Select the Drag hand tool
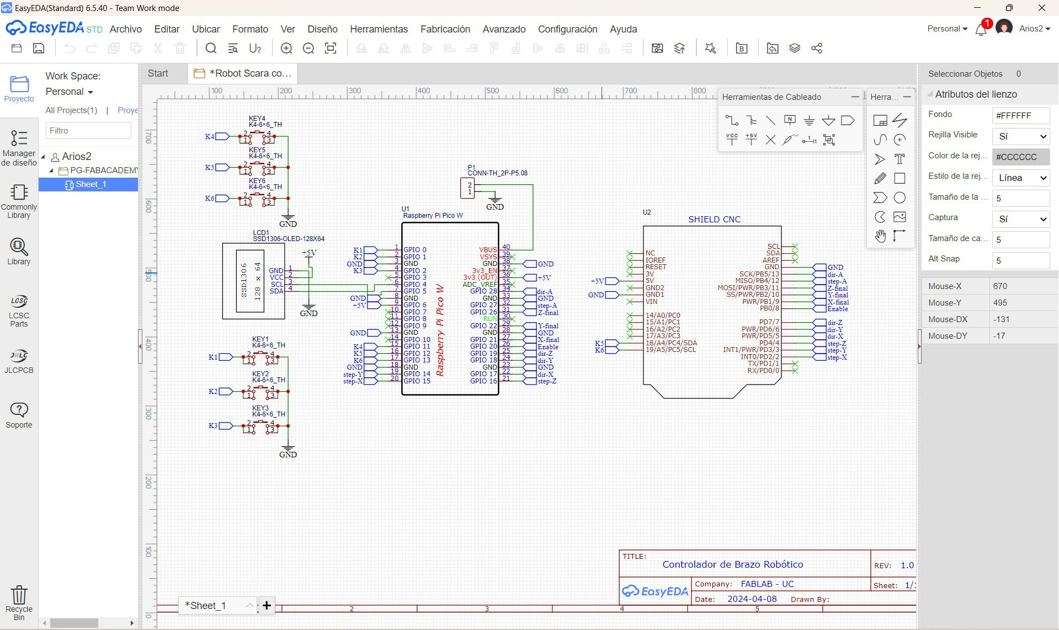The height and width of the screenshot is (630, 1059). [x=880, y=236]
